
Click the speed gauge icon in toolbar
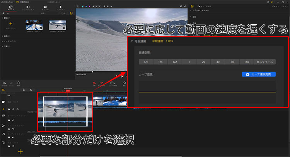(x=124, y=83)
